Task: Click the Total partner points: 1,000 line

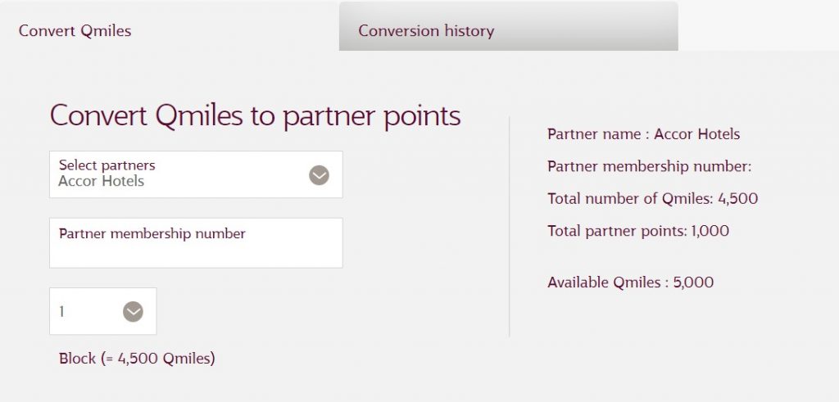Action: (x=638, y=232)
